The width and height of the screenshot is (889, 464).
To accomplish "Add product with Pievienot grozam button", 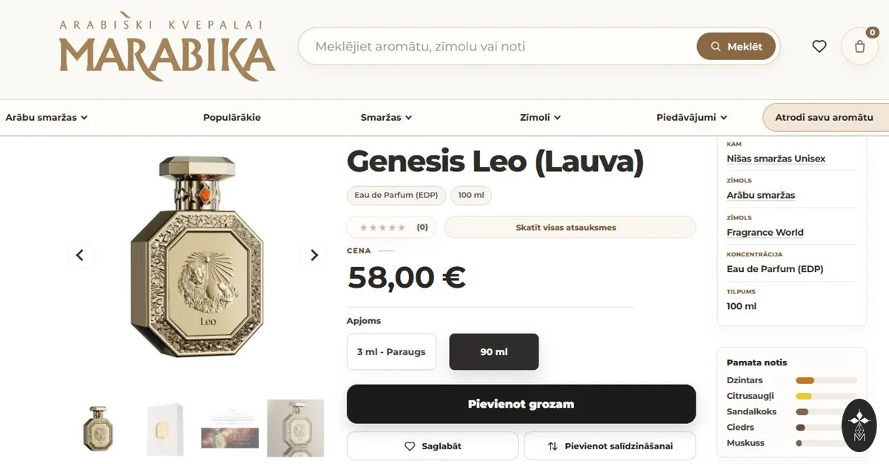I will click(x=522, y=404).
